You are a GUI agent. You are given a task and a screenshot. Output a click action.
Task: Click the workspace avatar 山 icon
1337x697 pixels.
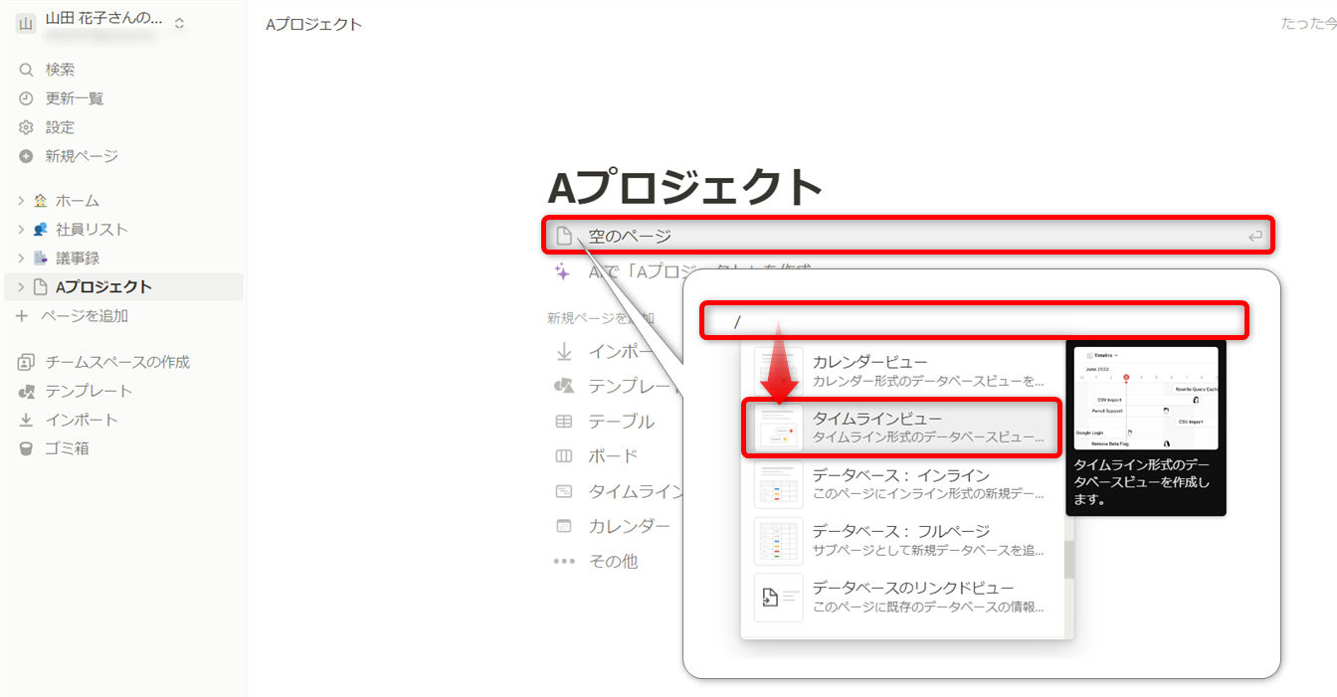pos(26,23)
